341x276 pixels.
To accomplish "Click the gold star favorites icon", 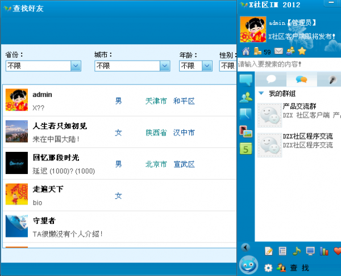I will coord(302,52).
